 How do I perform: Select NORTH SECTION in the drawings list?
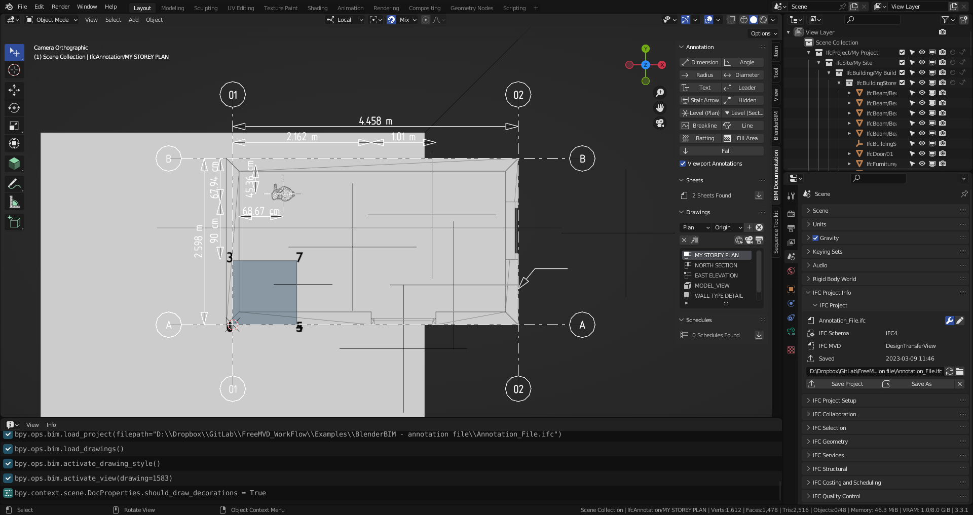(x=716, y=265)
